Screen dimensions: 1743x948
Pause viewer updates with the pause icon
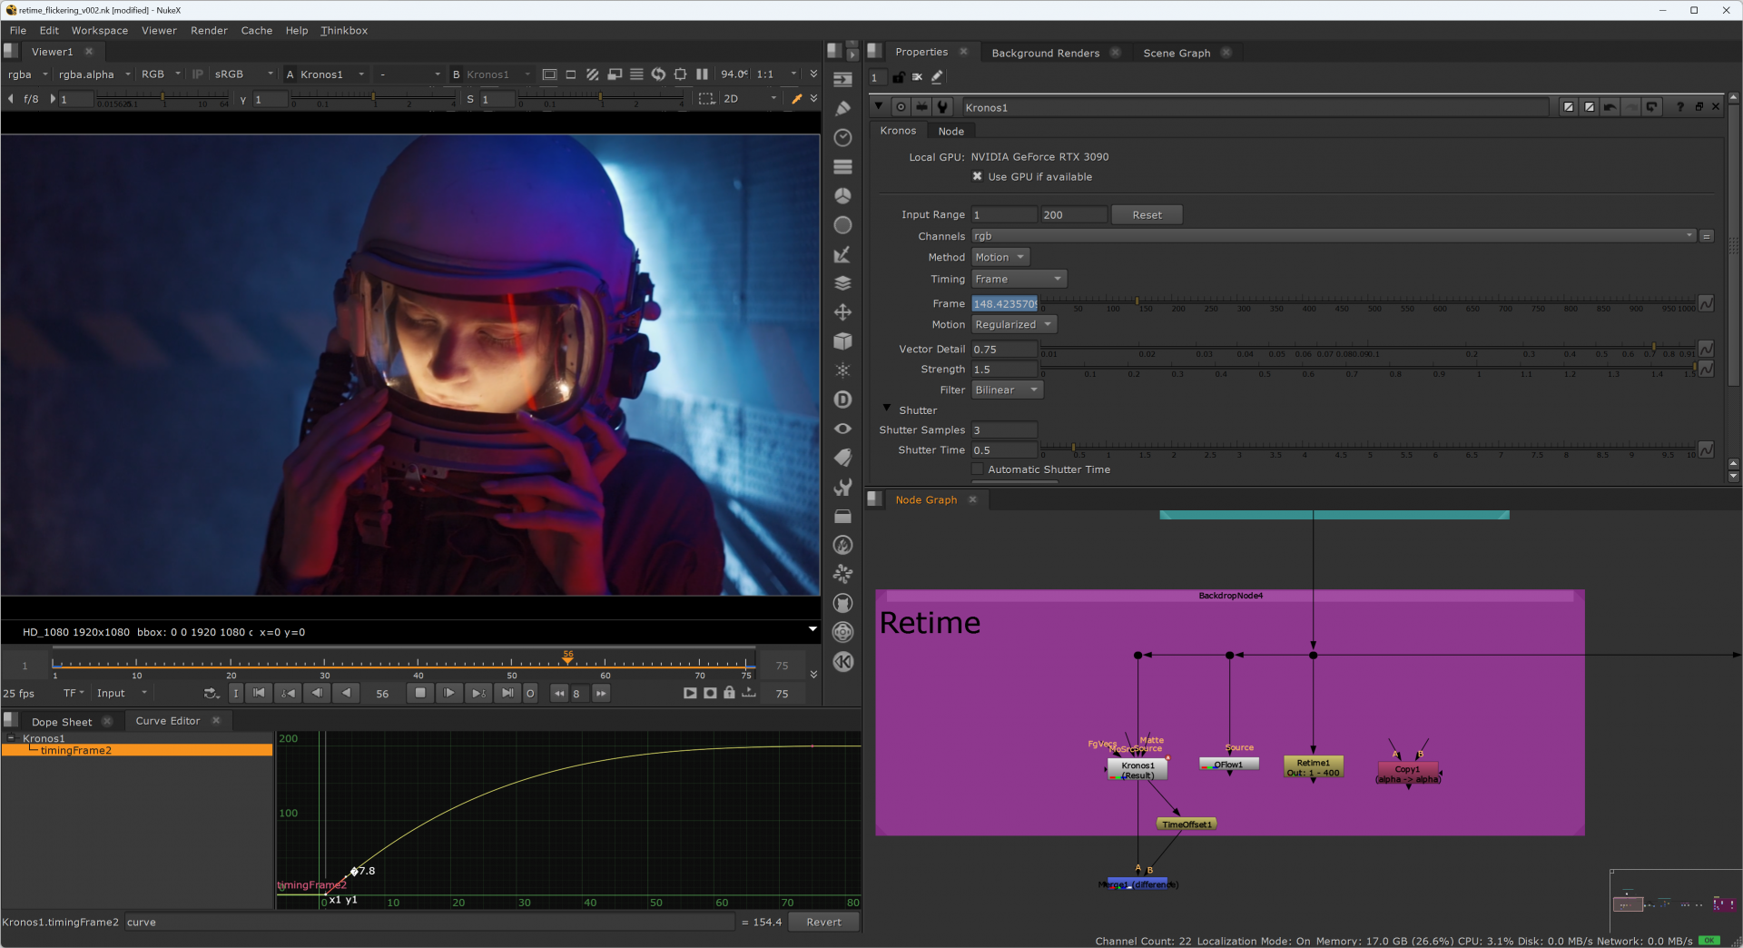pos(702,74)
